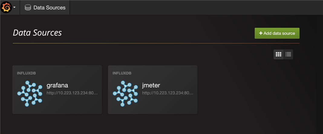Click the InfluxDB icon on grafana card
Viewport: 323px width, 134px height.
[x=30, y=93]
